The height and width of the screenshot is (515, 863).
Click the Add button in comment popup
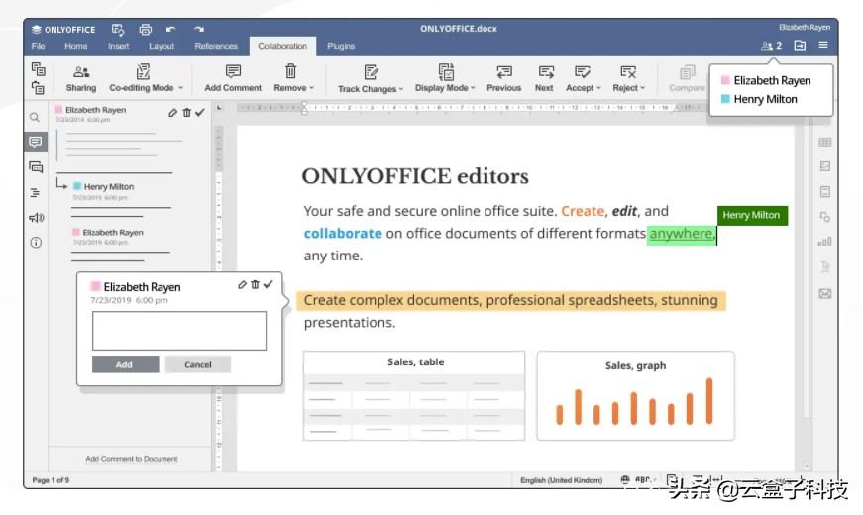[125, 364]
